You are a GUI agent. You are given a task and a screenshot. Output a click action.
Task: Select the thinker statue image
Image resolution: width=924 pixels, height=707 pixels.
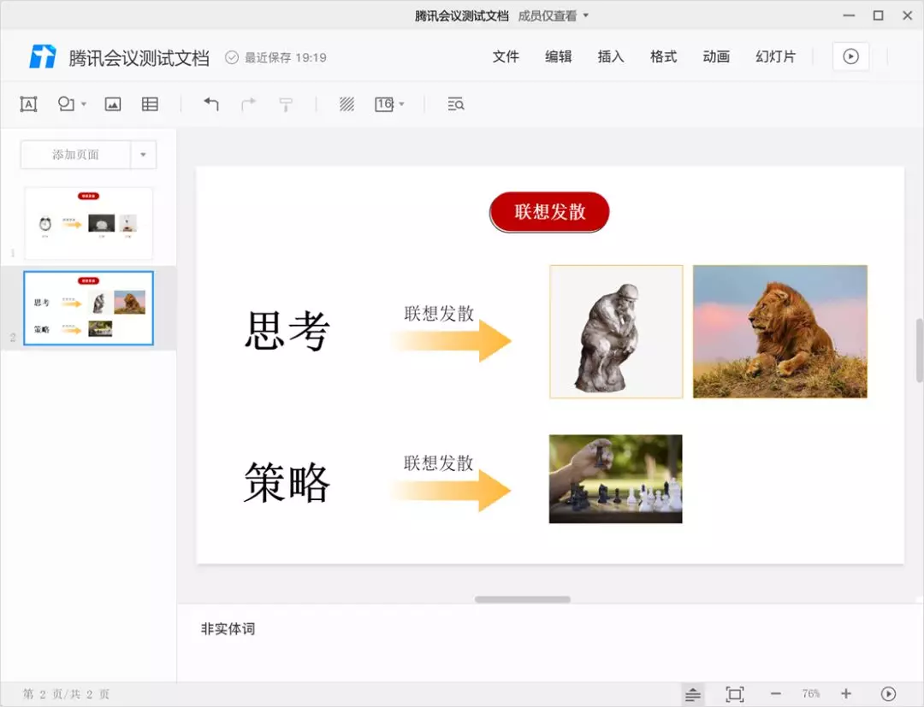(616, 332)
